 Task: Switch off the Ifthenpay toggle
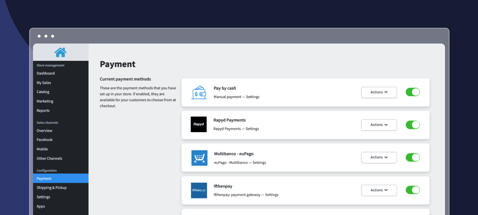point(413,190)
